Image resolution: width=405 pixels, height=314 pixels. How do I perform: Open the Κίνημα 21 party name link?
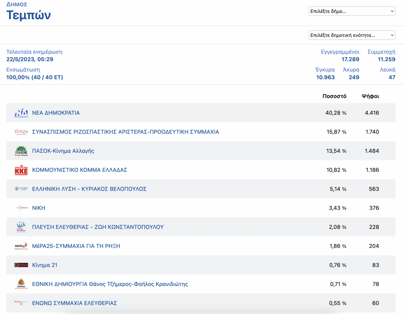click(x=45, y=265)
